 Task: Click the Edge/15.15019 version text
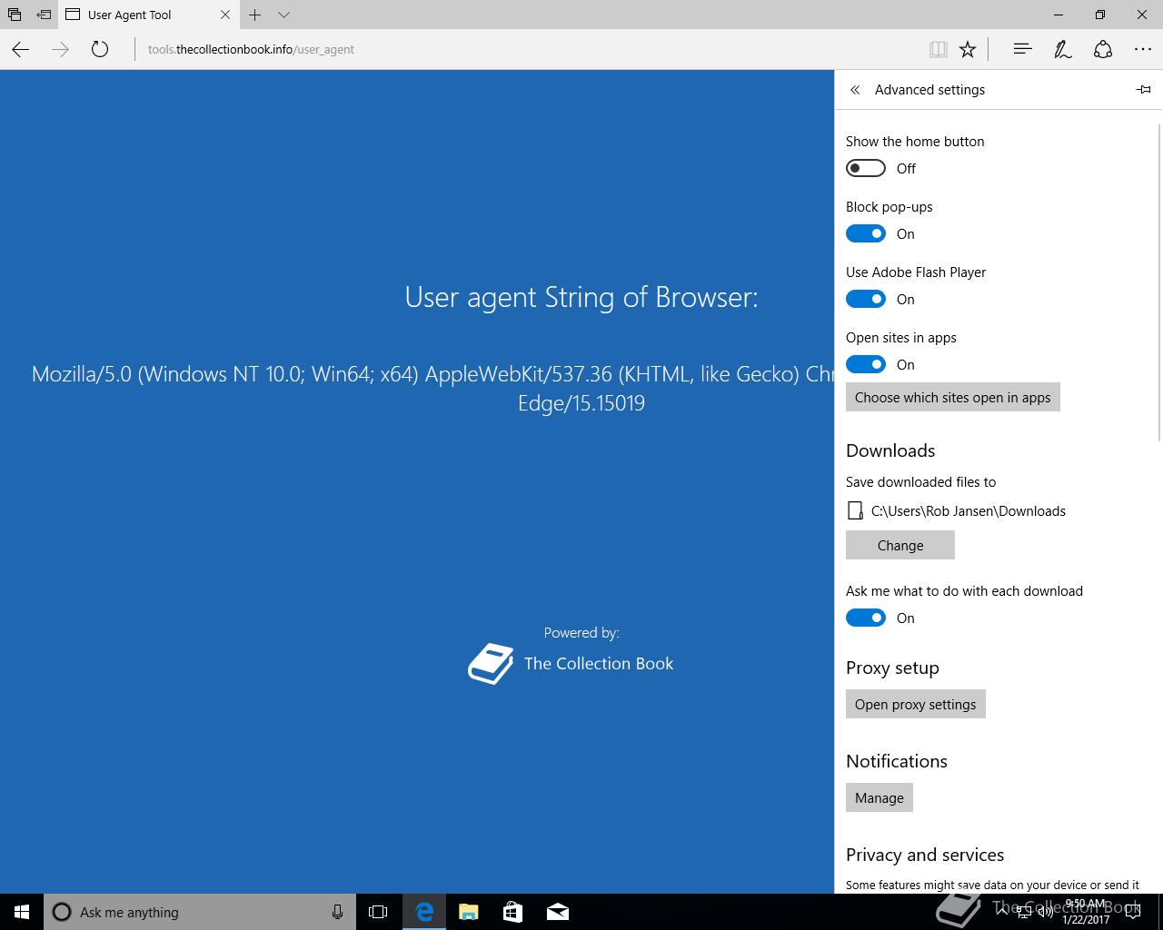[x=581, y=403]
